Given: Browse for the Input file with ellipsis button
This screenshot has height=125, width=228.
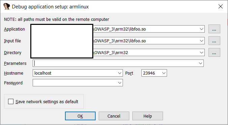Looking at the screenshot, I should 214,41.
